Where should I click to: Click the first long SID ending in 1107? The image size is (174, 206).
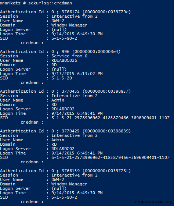(x=110, y=118)
